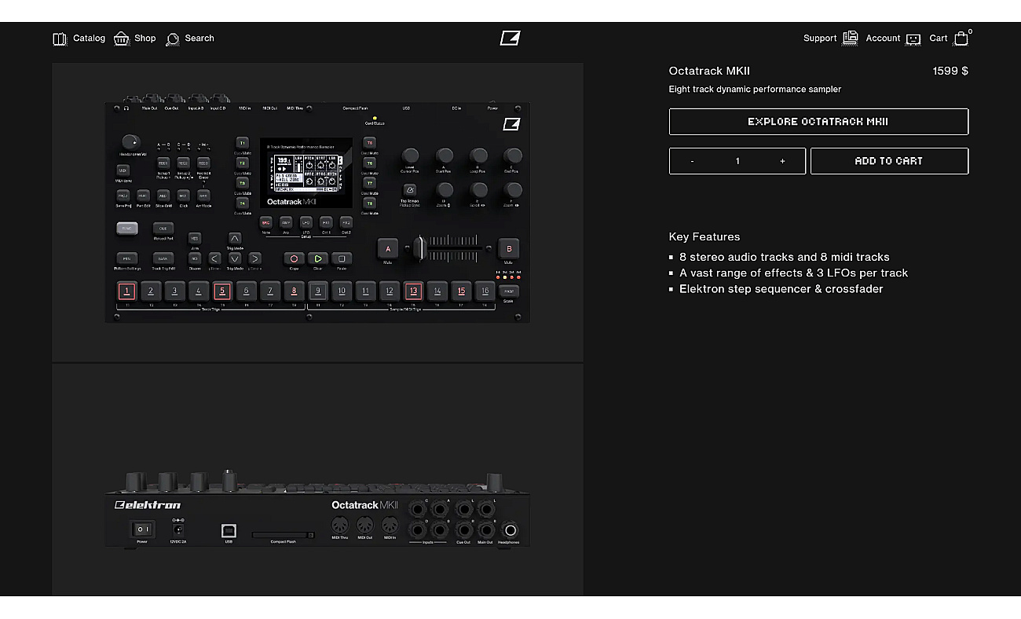Click the Octatrack top-view product image
The width and height of the screenshot is (1021, 619).
point(317,212)
